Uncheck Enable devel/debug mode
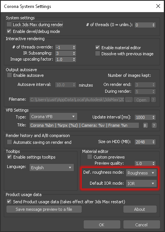The width and height of the screenshot is (165, 232). click(9, 31)
